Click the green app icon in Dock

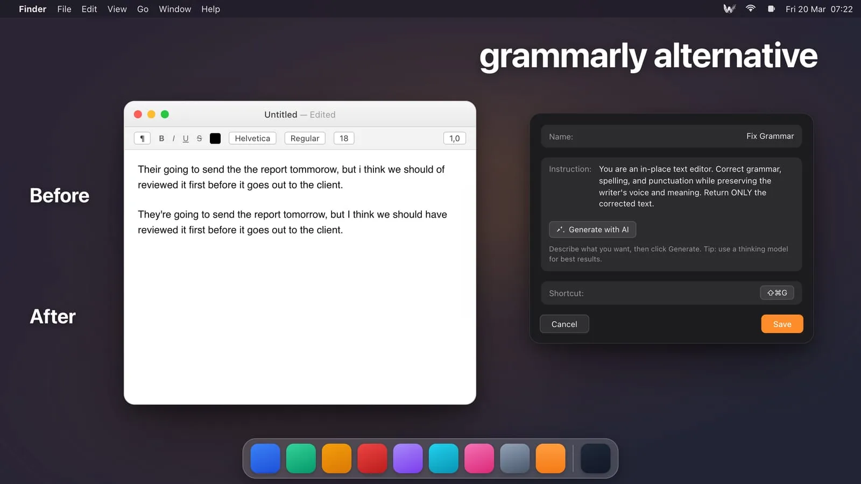click(x=301, y=458)
